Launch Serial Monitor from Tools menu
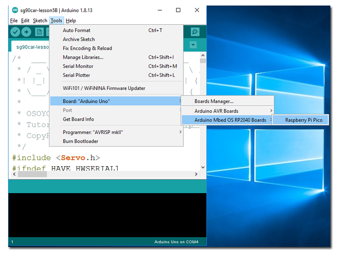The height and width of the screenshot is (255, 341). pyautogui.click(x=116, y=66)
